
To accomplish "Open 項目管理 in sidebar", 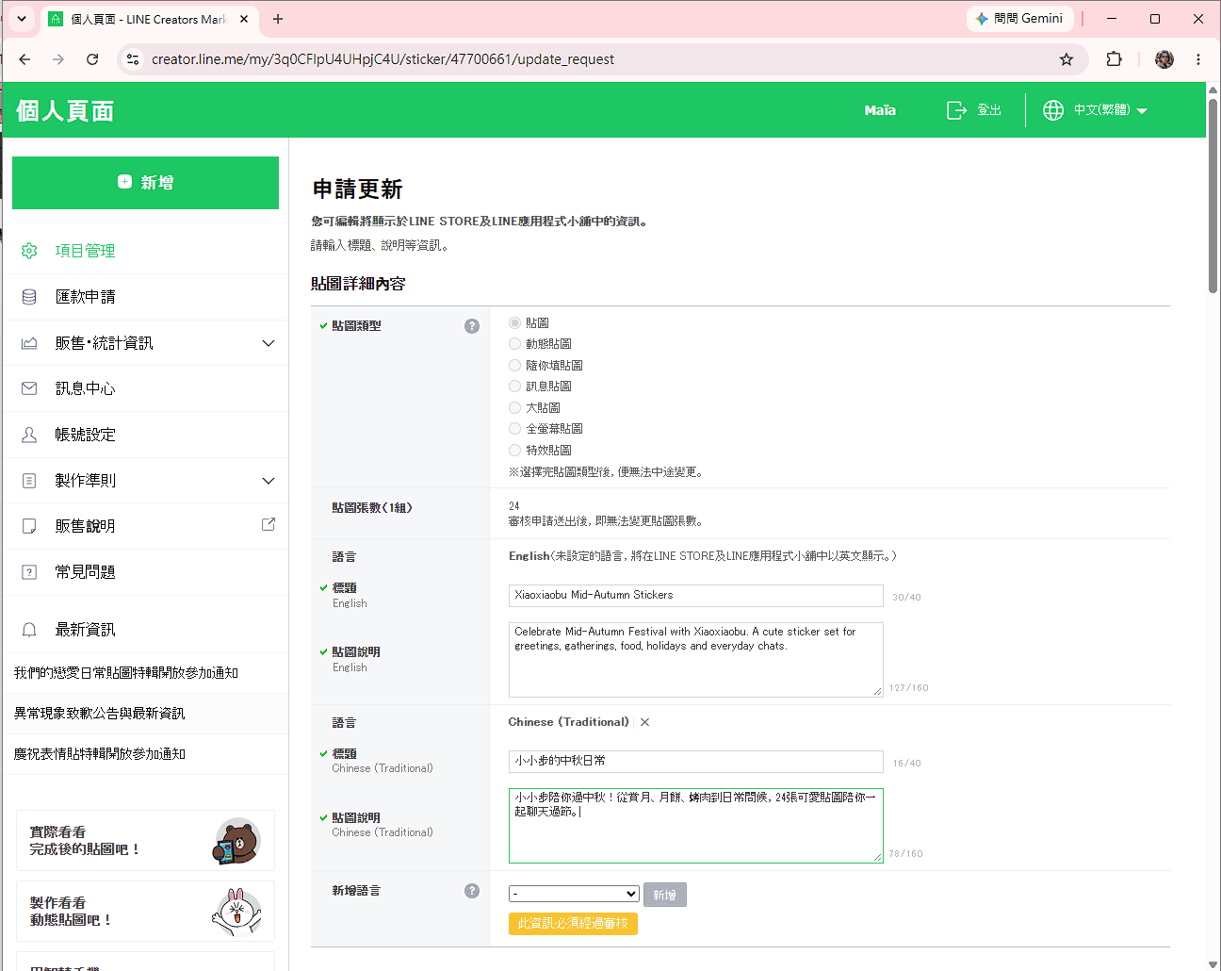I will pyautogui.click(x=146, y=251).
